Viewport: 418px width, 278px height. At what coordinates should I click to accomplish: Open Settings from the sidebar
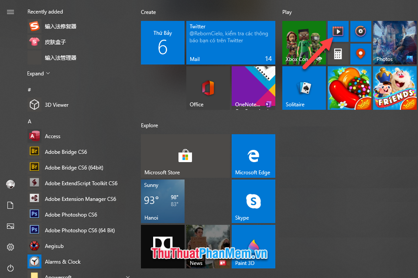10,247
